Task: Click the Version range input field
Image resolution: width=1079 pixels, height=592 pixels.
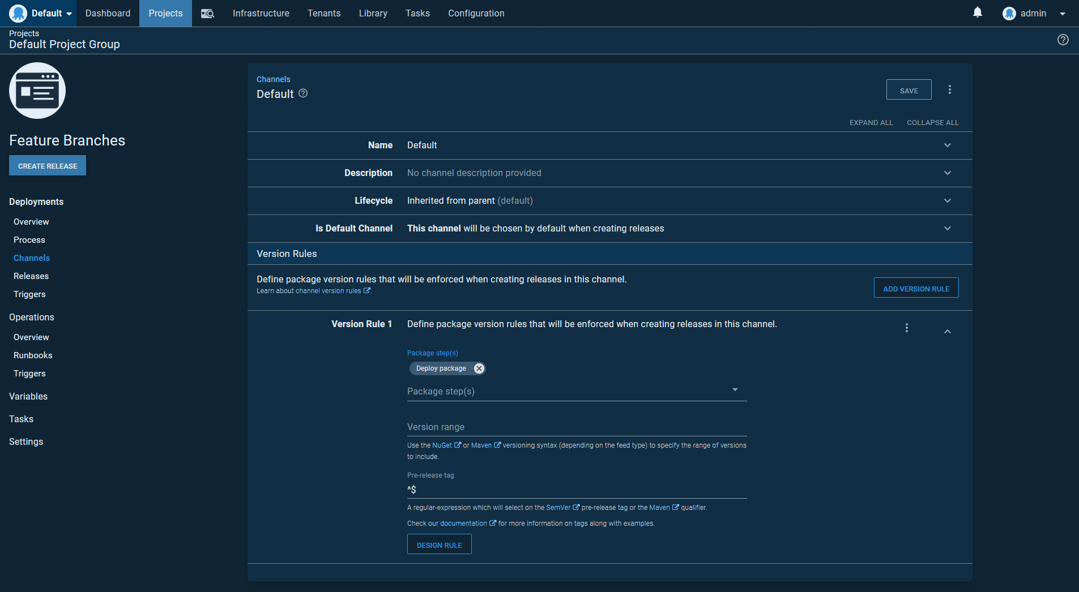Action: point(576,427)
